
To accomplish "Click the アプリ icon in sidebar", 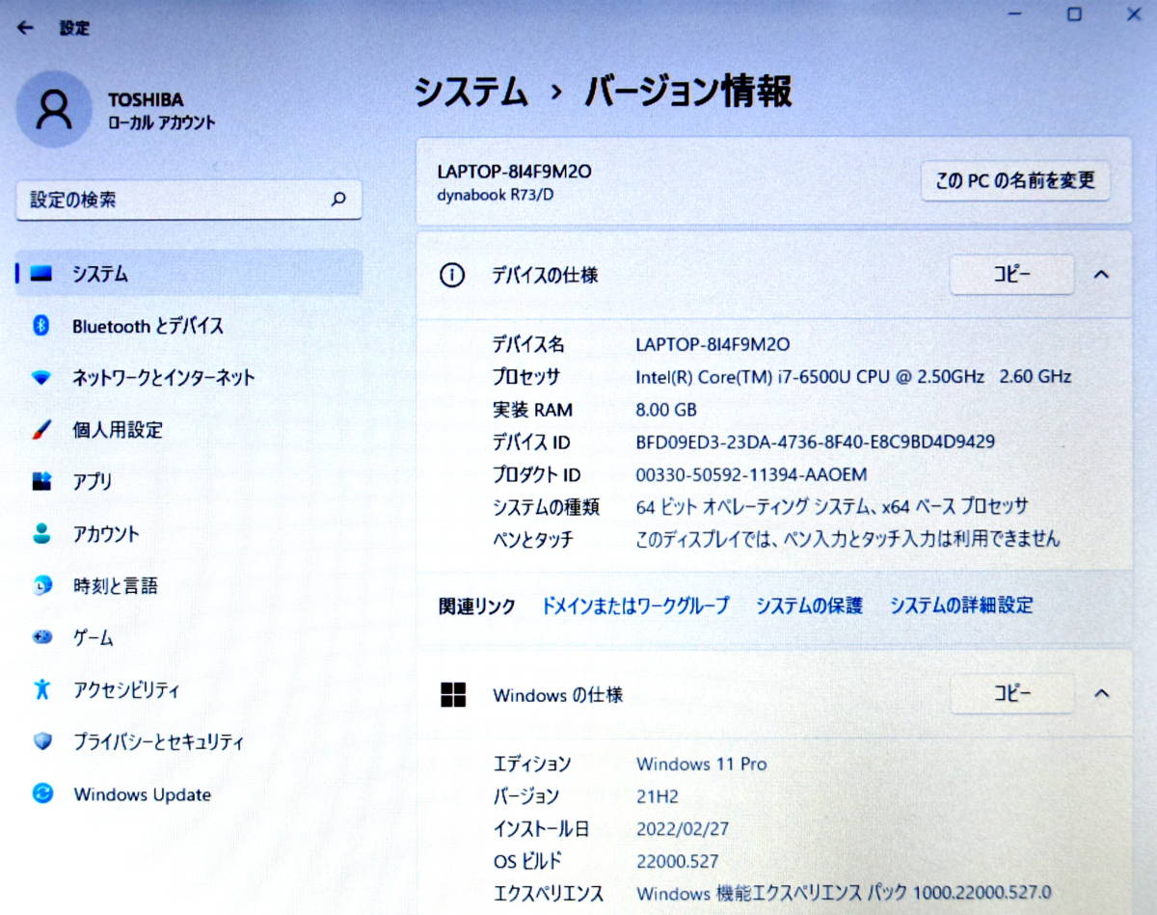I will [41, 481].
